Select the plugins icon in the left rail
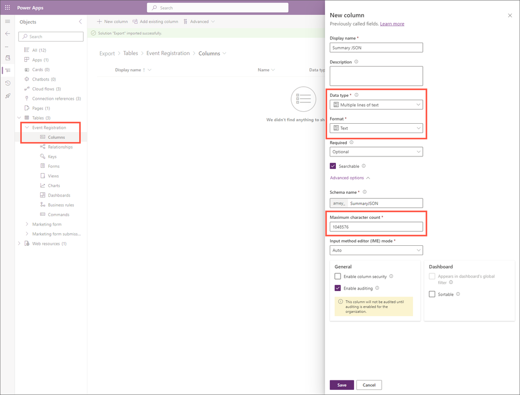The image size is (520, 395). tap(7, 96)
